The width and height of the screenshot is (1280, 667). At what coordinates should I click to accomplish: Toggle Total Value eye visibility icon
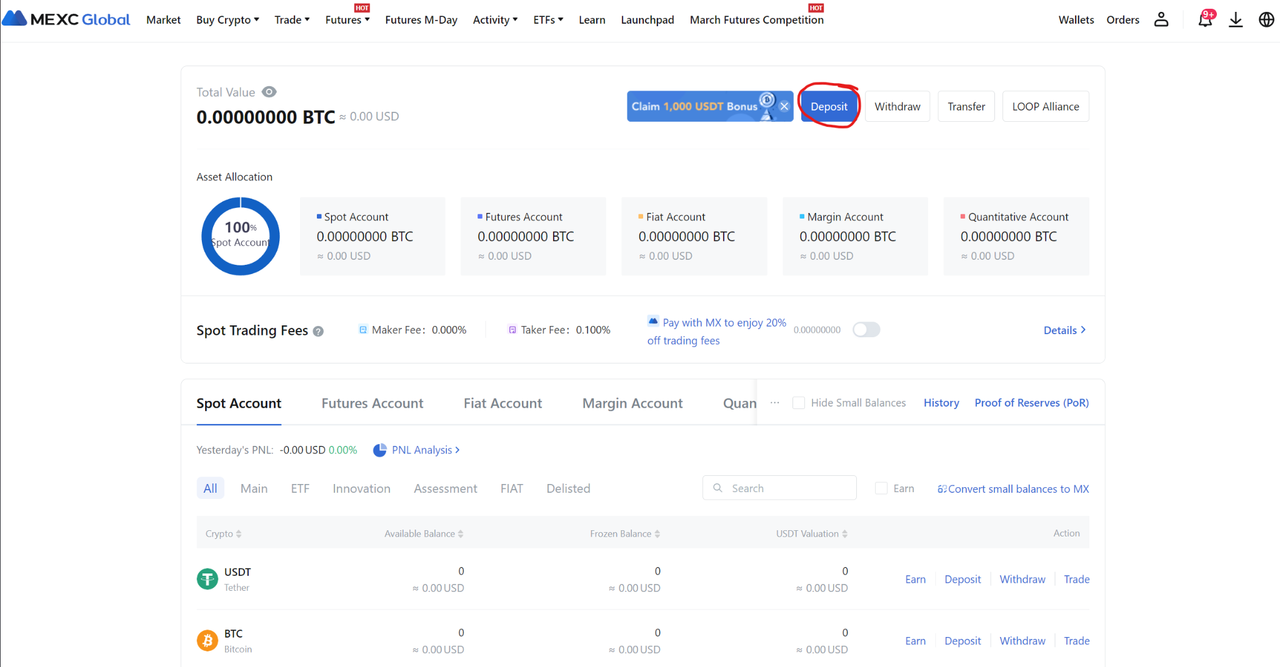(269, 92)
